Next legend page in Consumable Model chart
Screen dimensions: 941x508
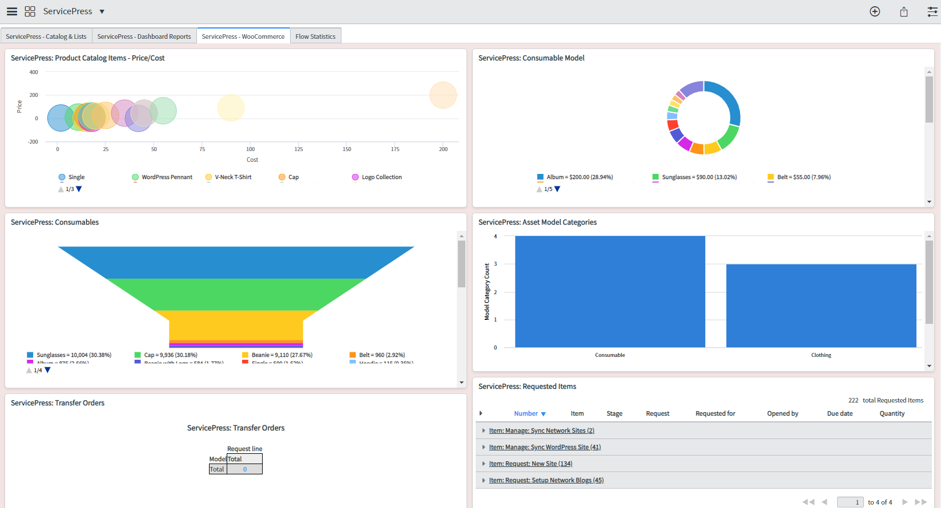tap(557, 189)
